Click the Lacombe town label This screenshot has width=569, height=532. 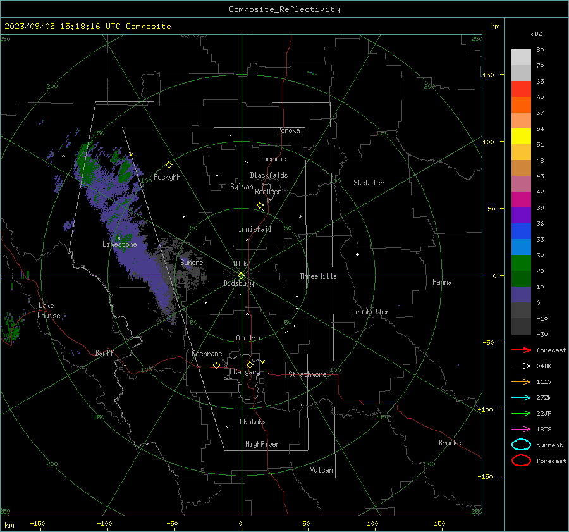pyautogui.click(x=272, y=159)
